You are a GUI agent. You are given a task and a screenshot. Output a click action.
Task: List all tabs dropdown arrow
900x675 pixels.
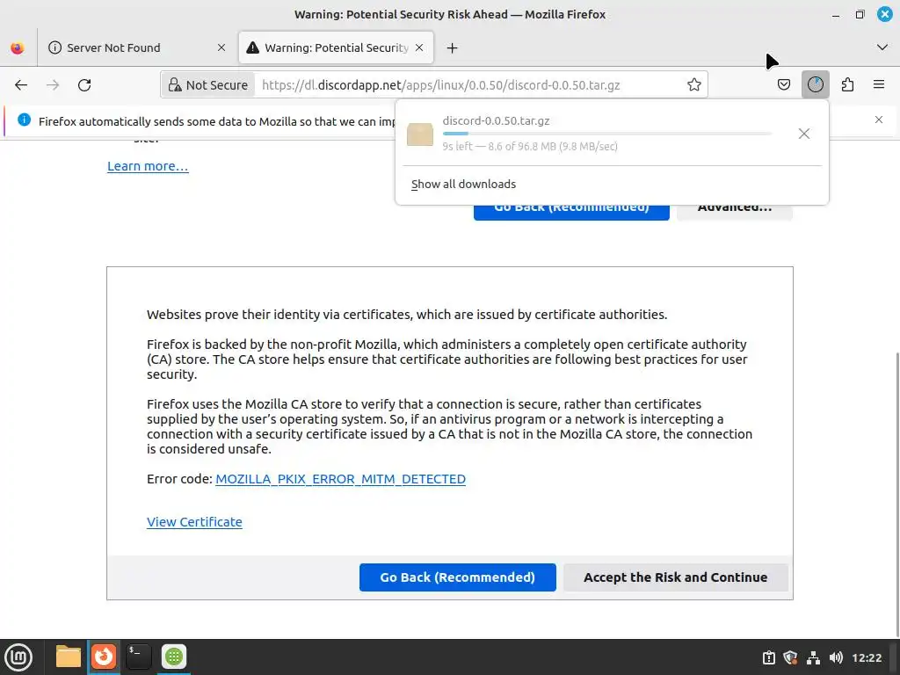[882, 47]
